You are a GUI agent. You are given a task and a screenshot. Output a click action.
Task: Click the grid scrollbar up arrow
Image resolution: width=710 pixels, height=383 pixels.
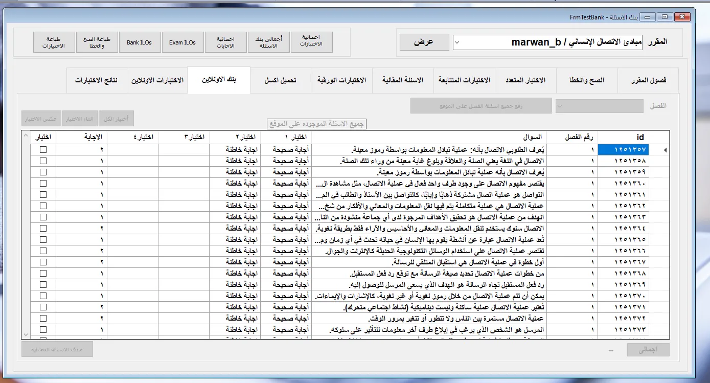[26, 136]
